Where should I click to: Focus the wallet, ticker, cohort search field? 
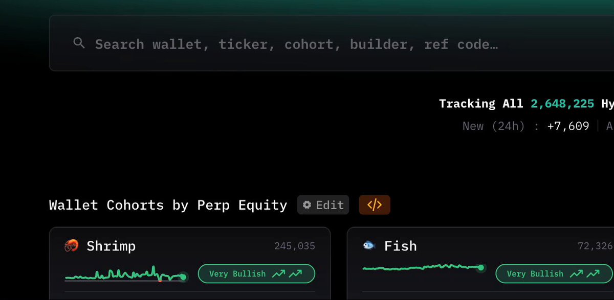pyautogui.click(x=332, y=43)
